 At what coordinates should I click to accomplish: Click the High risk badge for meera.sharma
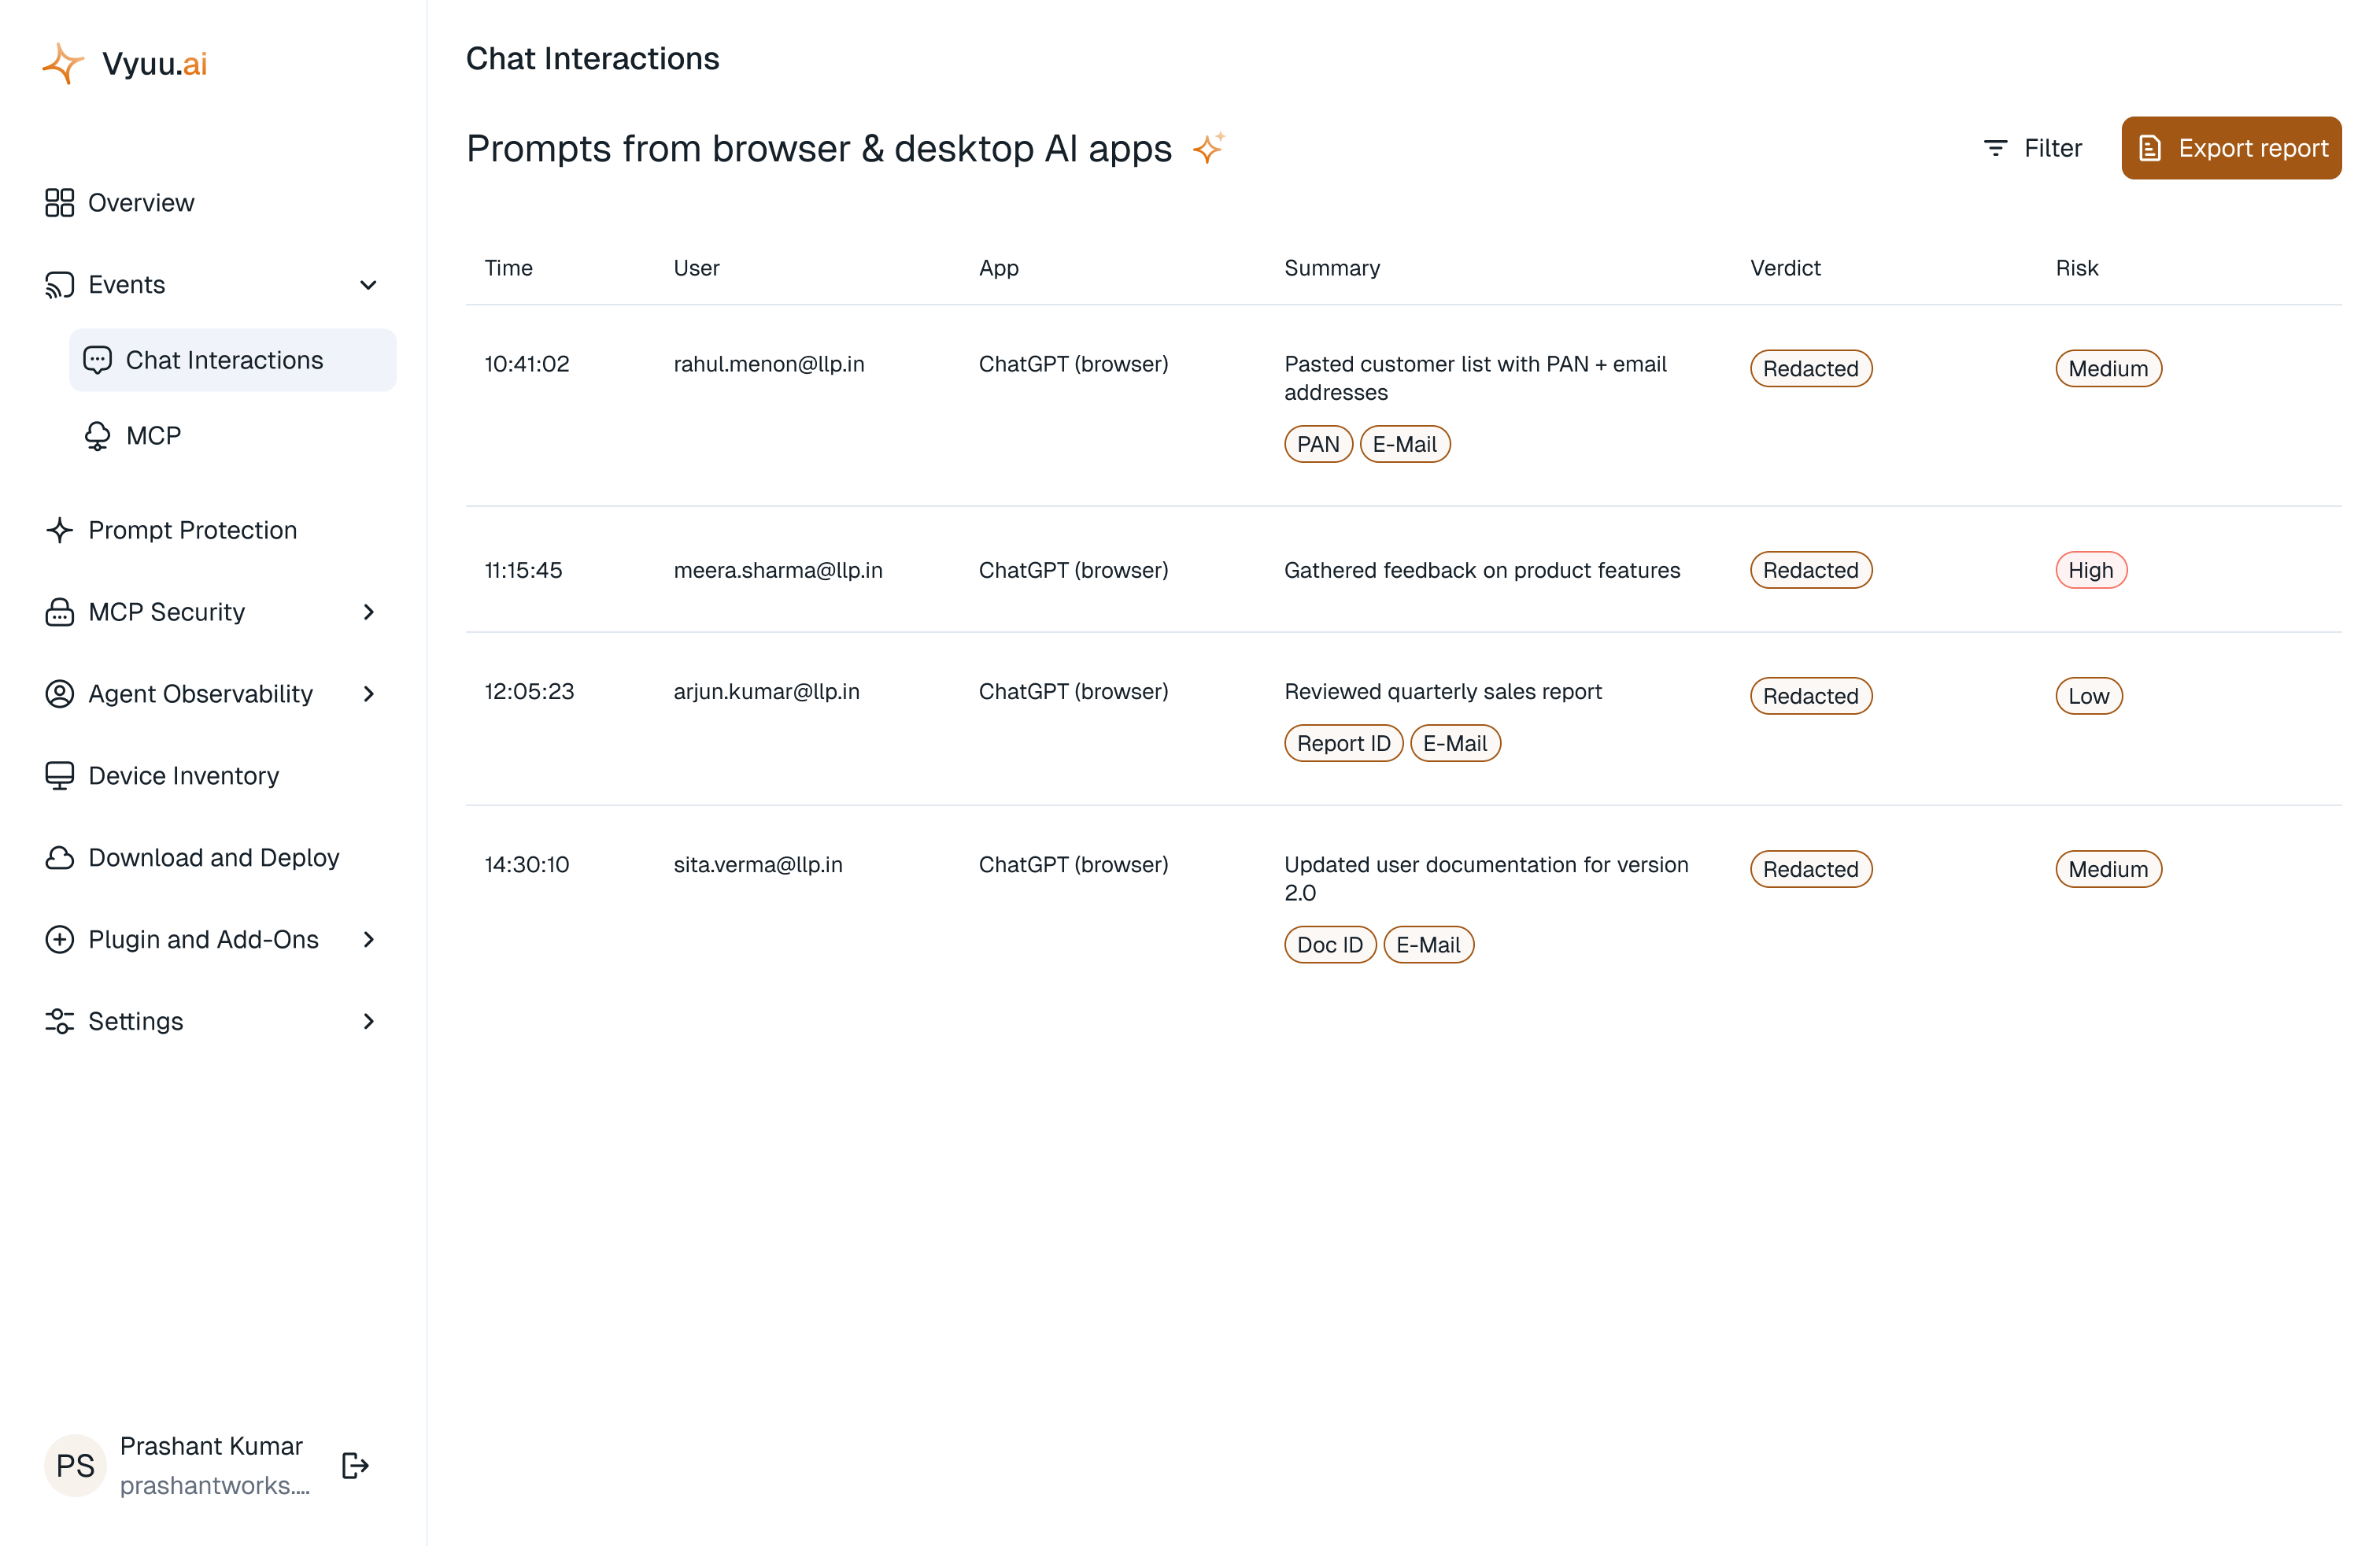2090,570
